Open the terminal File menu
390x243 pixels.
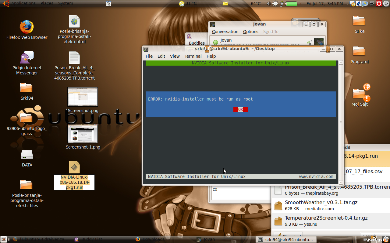pos(149,56)
